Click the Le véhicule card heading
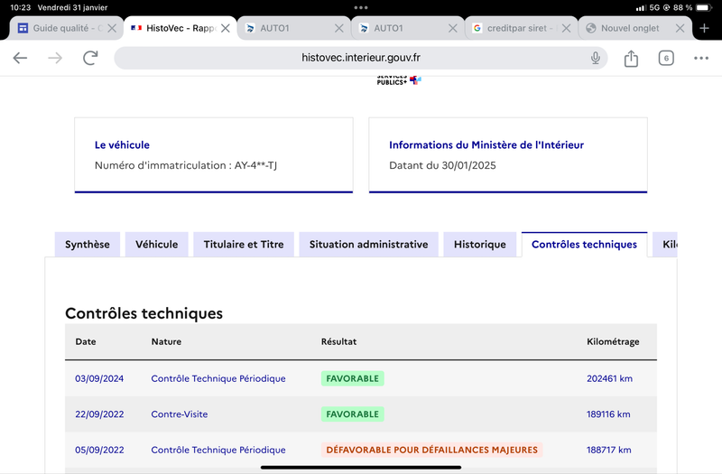Viewport: 722px width, 474px height. pyautogui.click(x=122, y=144)
